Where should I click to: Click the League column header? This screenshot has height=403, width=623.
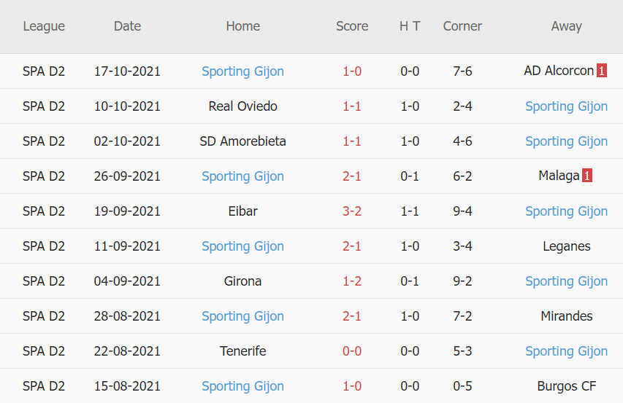click(x=44, y=26)
